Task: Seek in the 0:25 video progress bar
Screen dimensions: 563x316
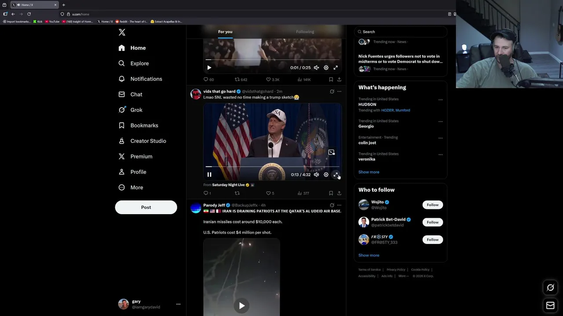Action: click(x=273, y=60)
